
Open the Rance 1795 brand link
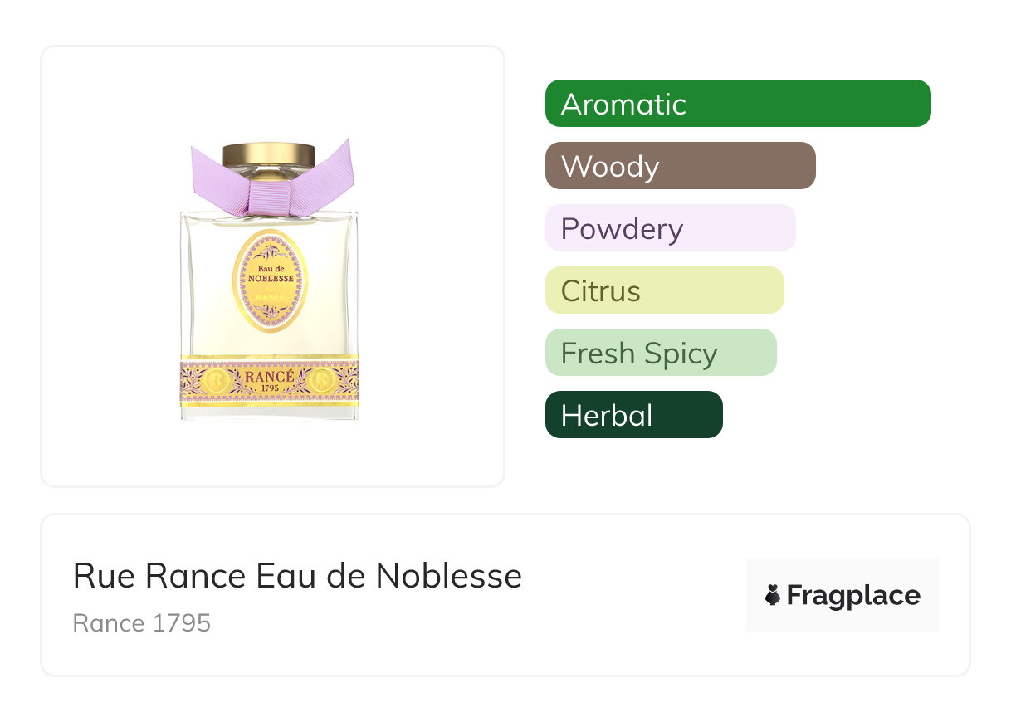[x=142, y=622]
